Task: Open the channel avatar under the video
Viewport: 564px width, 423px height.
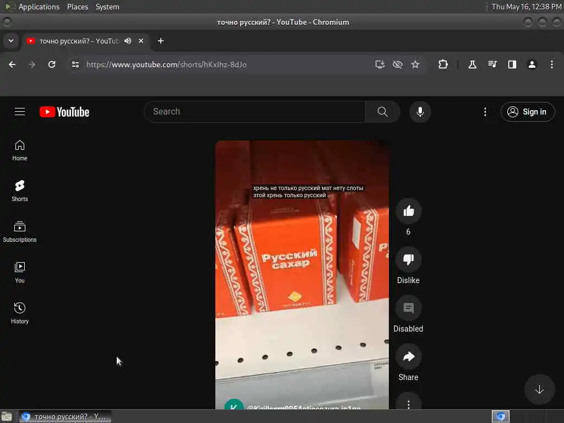Action: point(234,404)
